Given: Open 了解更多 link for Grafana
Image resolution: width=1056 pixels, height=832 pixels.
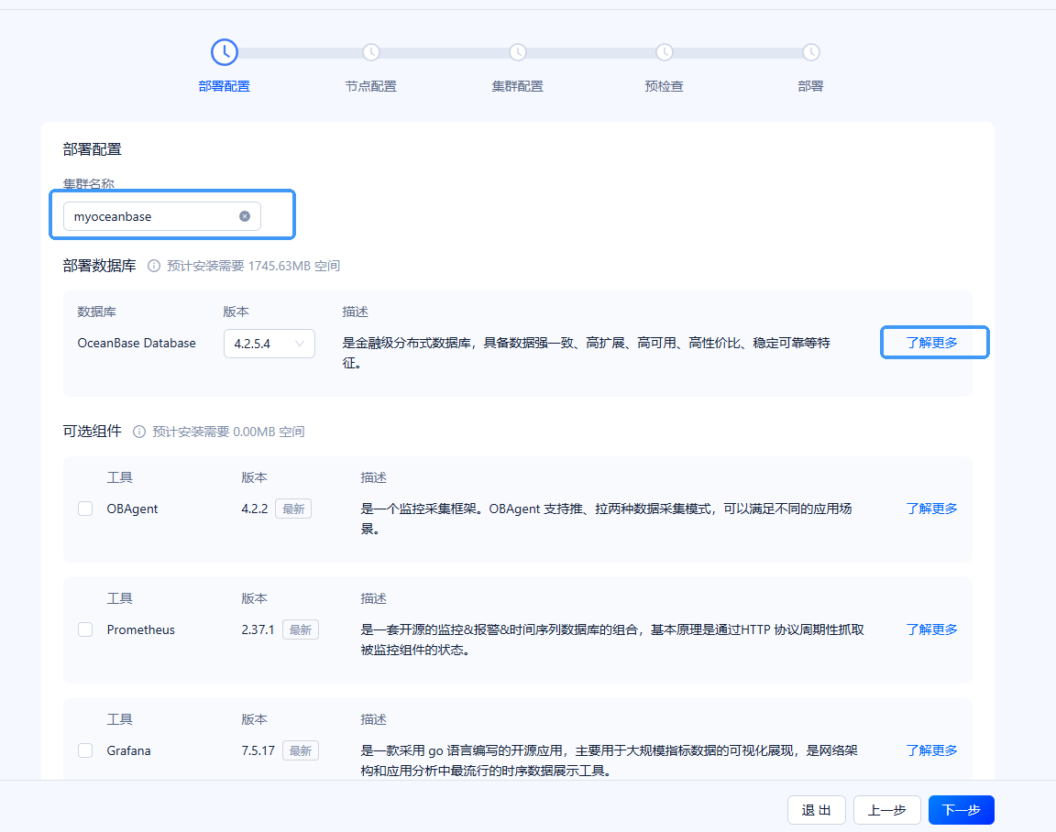Looking at the screenshot, I should tap(932, 750).
